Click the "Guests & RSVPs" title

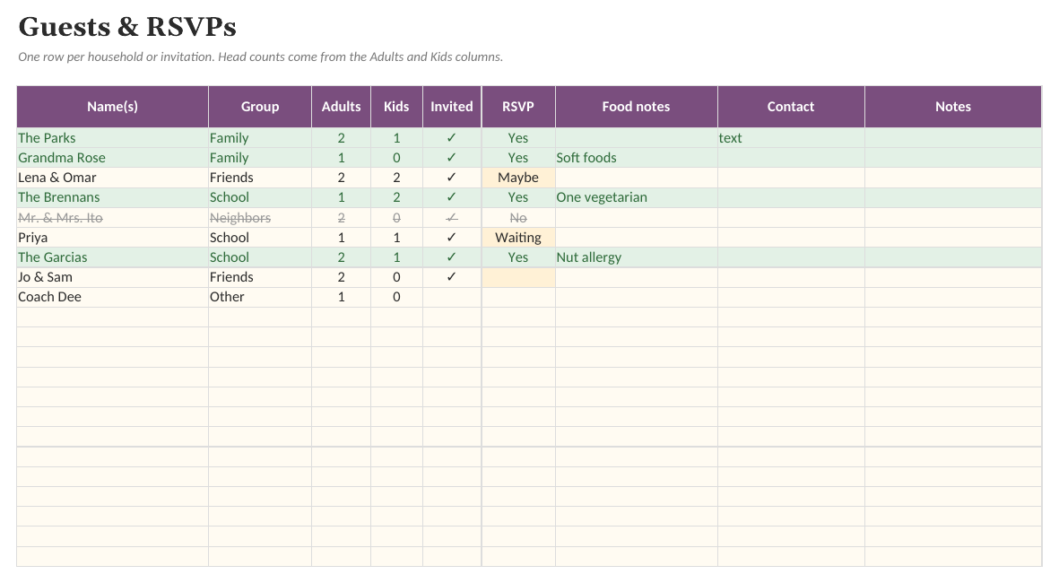pos(127,27)
